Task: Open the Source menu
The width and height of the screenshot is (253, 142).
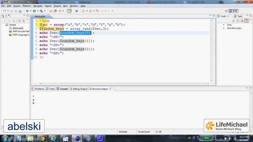Action: (x=17, y=6)
